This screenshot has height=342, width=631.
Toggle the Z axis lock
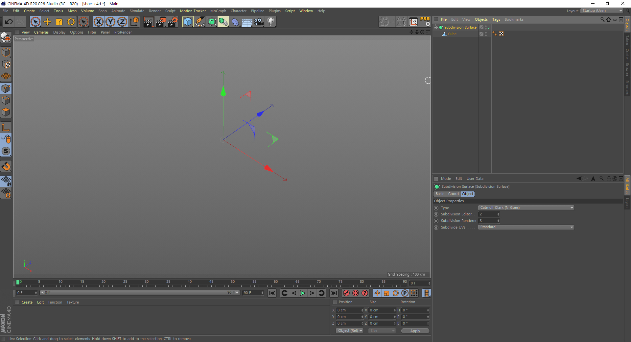tap(122, 22)
